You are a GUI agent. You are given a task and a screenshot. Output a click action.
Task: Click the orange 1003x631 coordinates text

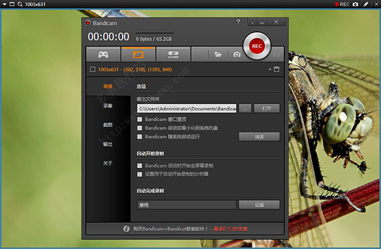pos(135,69)
